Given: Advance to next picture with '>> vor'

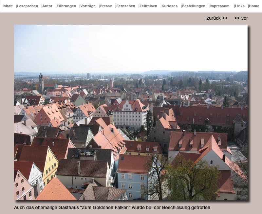Looking at the screenshot, I should click(x=241, y=18).
